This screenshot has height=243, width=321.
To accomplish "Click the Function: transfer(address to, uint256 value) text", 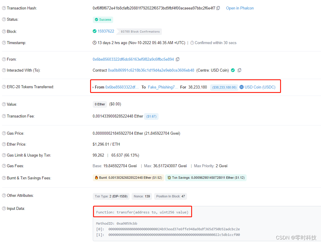I will (x=142, y=212).
